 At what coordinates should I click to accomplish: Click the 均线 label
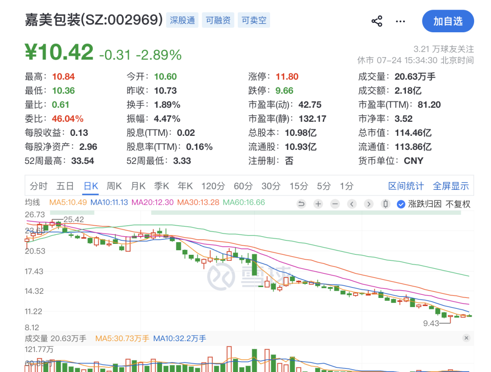[32, 203]
